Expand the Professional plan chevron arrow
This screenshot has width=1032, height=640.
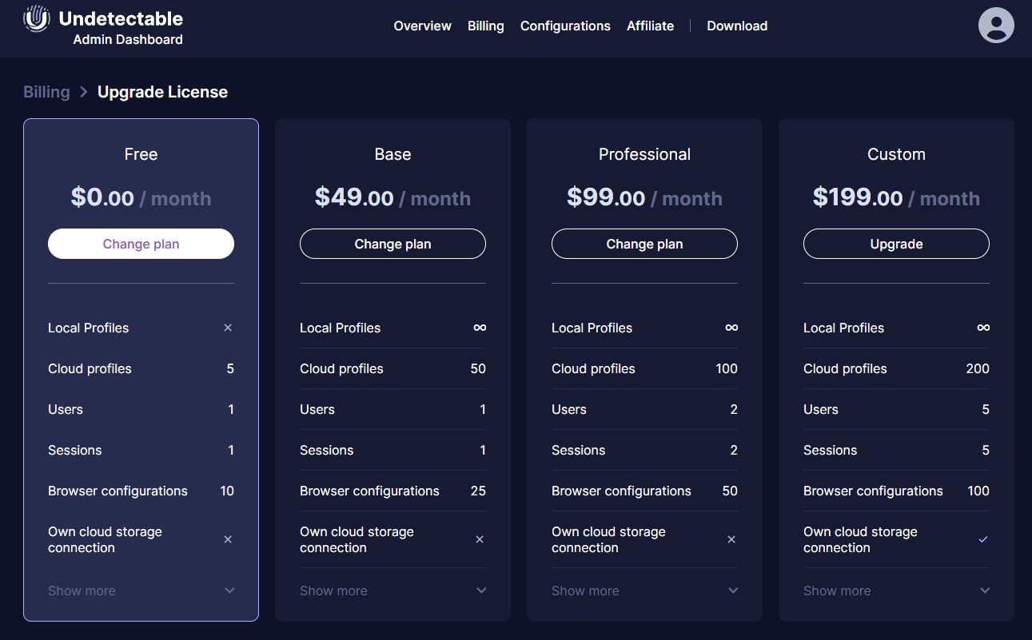point(733,590)
